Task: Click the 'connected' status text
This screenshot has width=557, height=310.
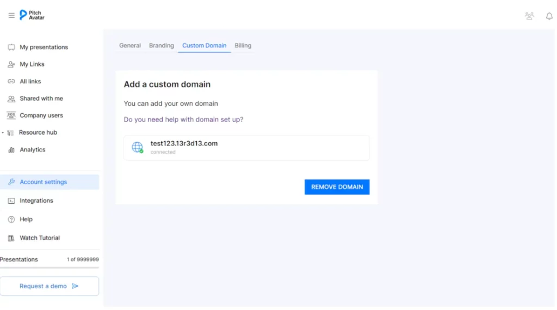Action: (x=163, y=153)
